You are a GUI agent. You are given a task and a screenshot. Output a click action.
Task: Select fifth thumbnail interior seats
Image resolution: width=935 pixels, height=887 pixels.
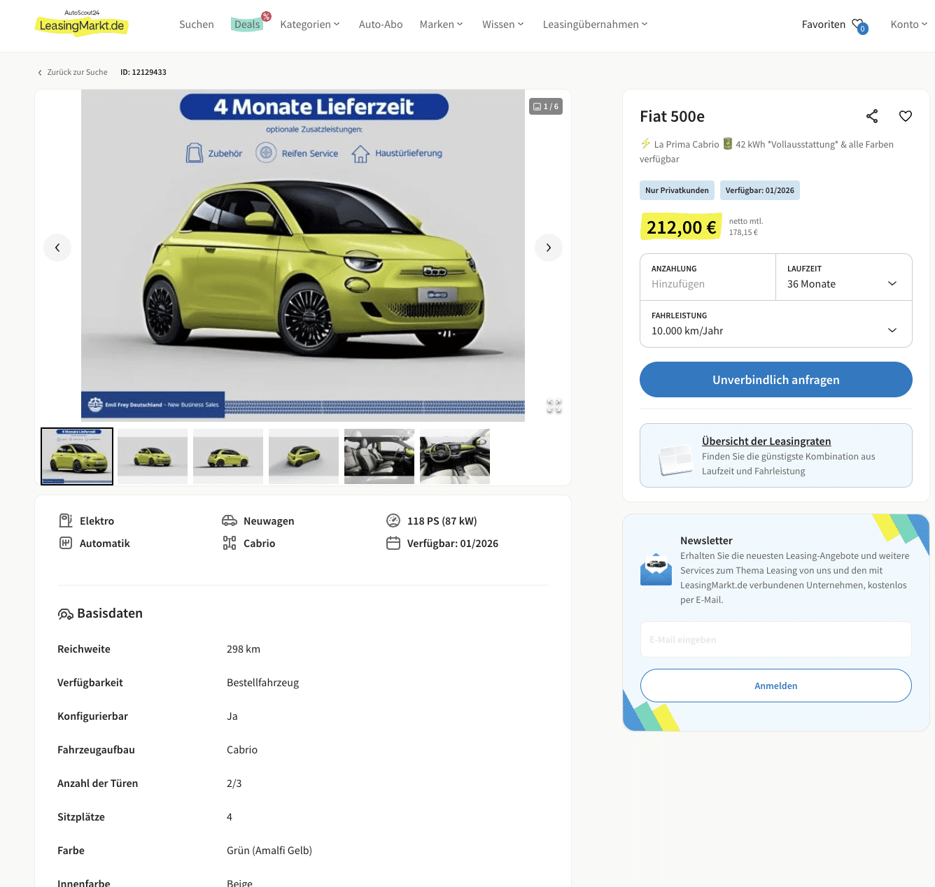coord(379,456)
